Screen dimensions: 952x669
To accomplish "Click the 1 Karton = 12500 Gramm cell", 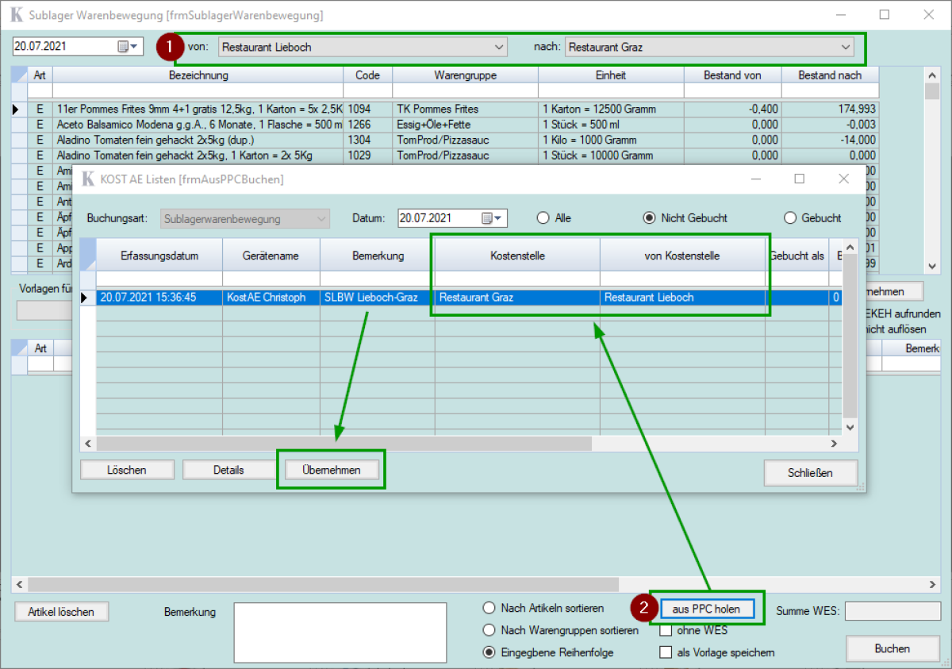I will [x=611, y=109].
